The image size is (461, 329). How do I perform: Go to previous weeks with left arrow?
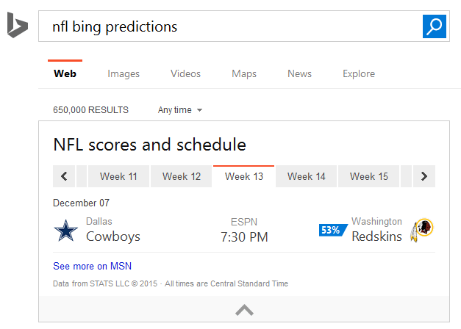pos(64,176)
